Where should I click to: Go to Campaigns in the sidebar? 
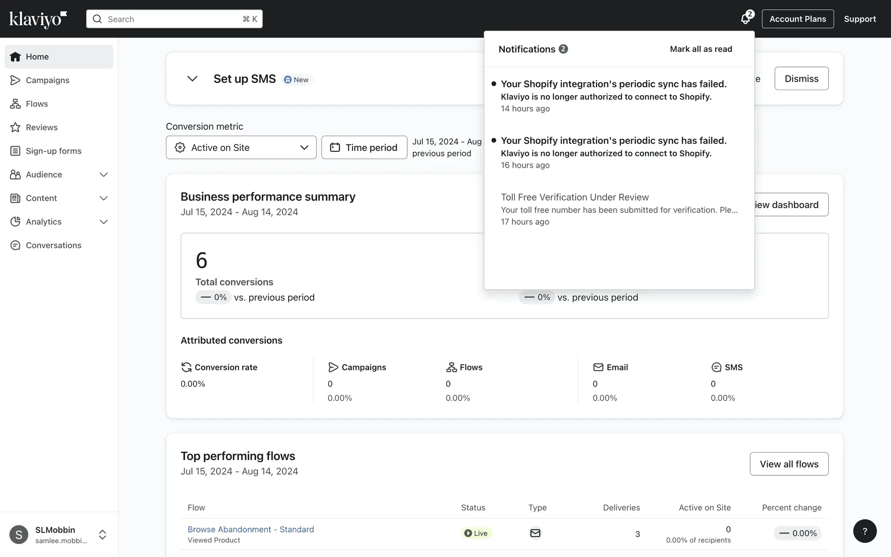[x=47, y=80]
